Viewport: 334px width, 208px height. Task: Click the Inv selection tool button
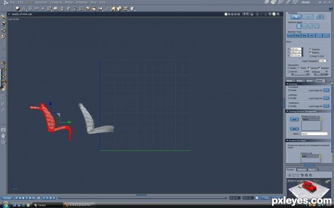312,35
